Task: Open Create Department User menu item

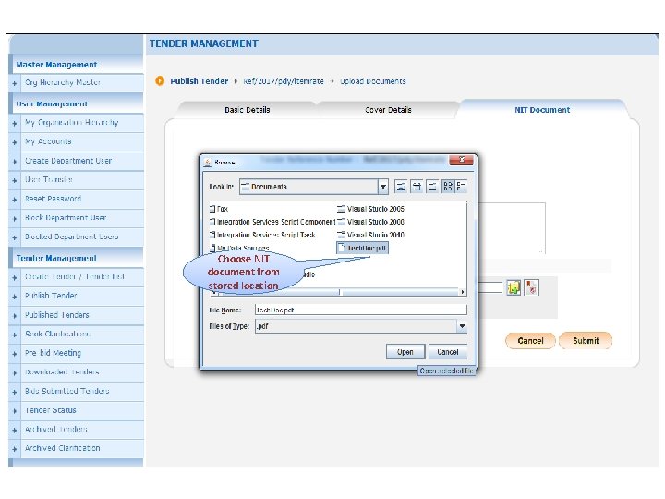Action: 68,161
